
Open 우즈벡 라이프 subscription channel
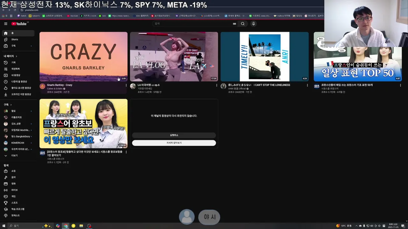[x=18, y=149]
